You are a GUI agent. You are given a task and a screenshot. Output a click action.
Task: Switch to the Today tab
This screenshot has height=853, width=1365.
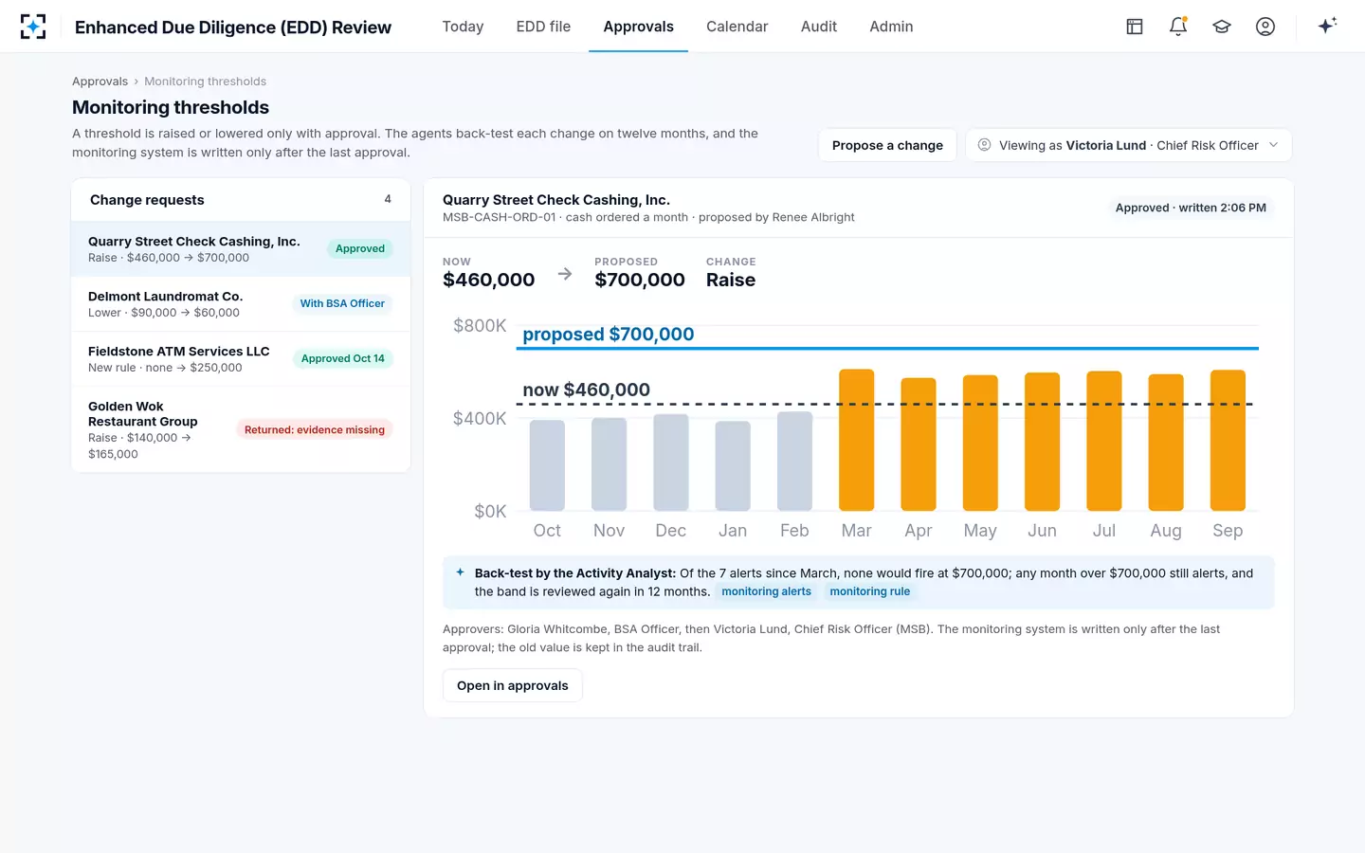click(463, 27)
